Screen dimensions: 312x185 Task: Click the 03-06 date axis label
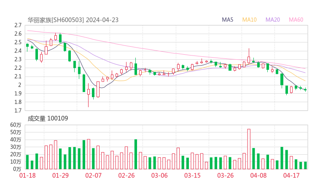coord(159,175)
